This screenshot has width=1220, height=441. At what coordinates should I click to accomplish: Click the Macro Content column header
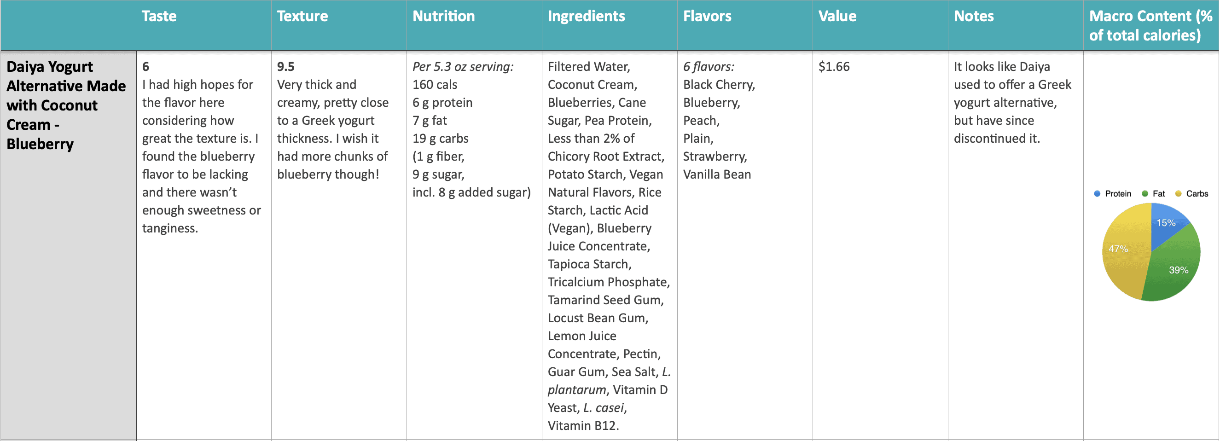coord(1151,26)
